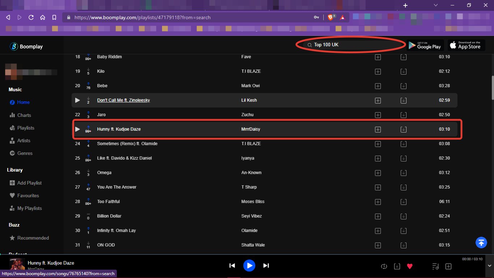Click the blue scroll-to-top arrow button
Viewport: 494px width, 278px height.
(481, 243)
